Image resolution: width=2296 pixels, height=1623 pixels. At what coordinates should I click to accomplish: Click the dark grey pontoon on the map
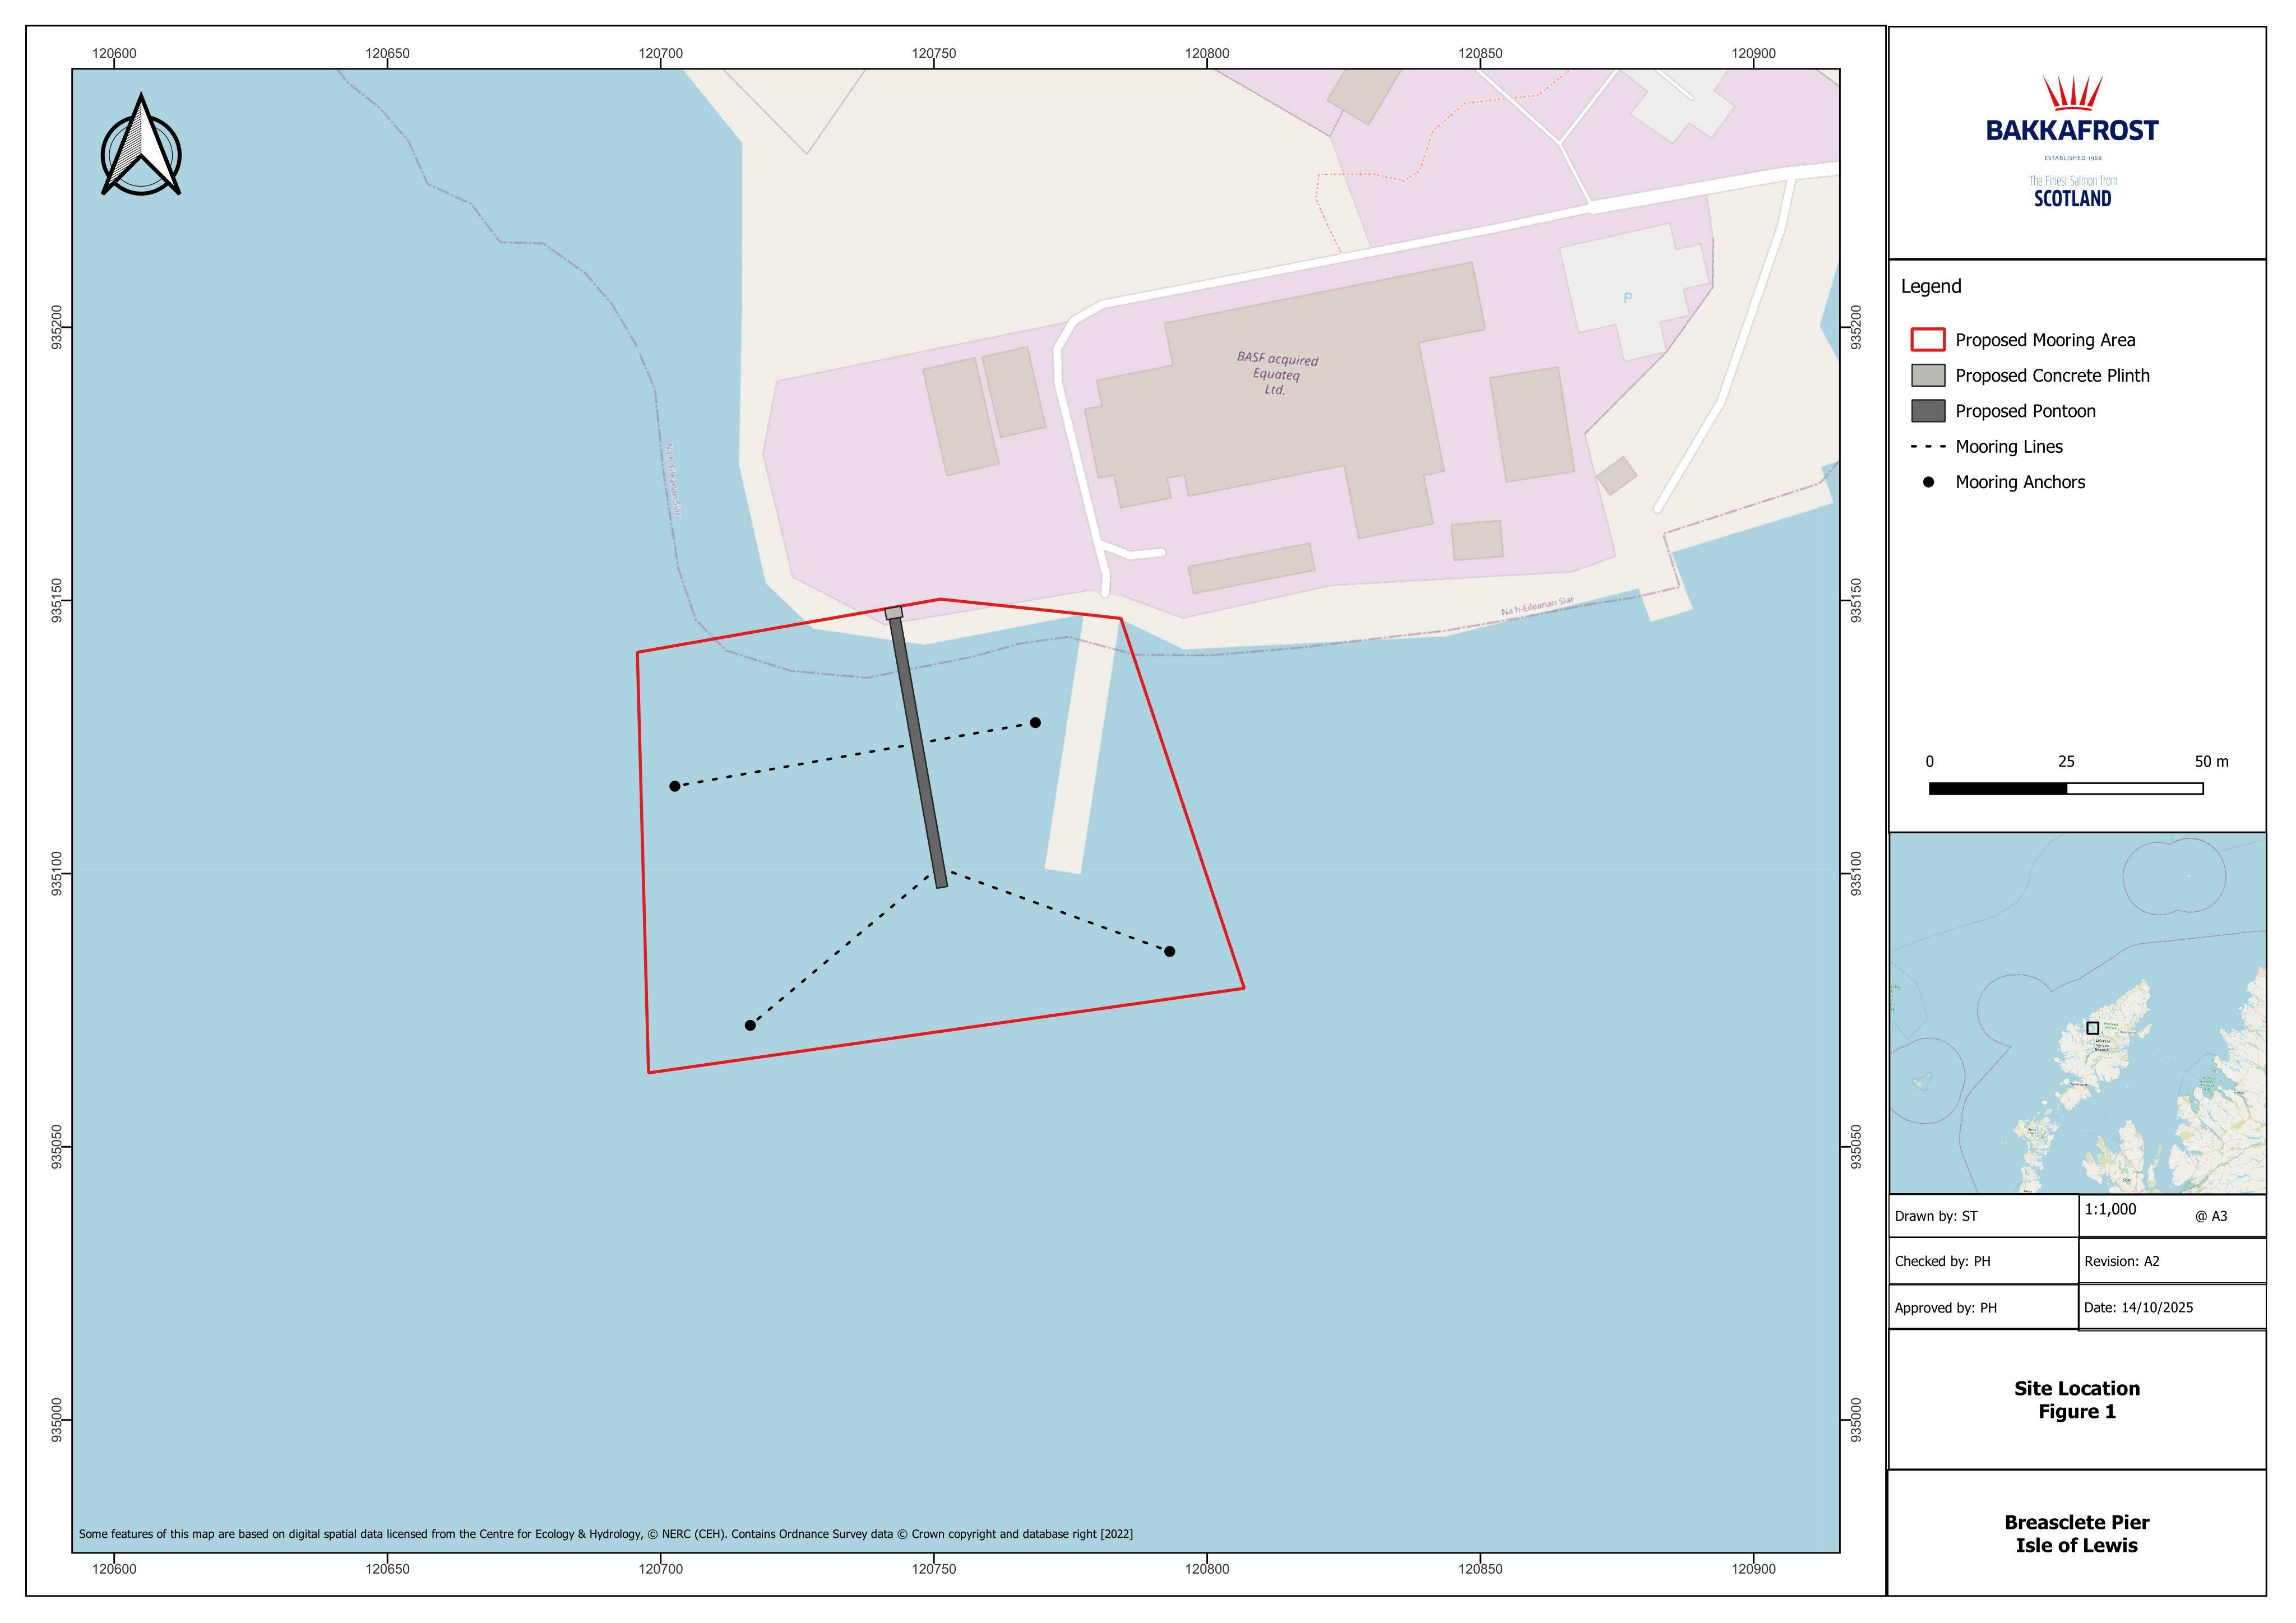point(918,752)
